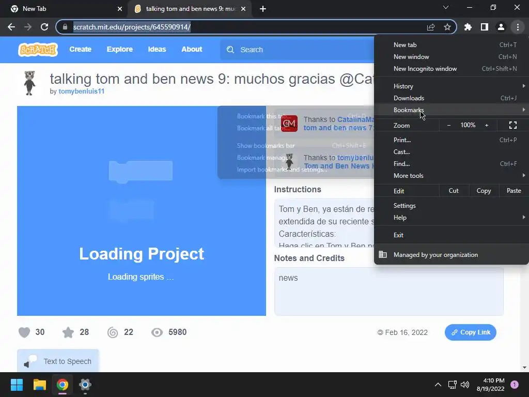Click the About nav link
529x397 pixels.
(x=192, y=49)
